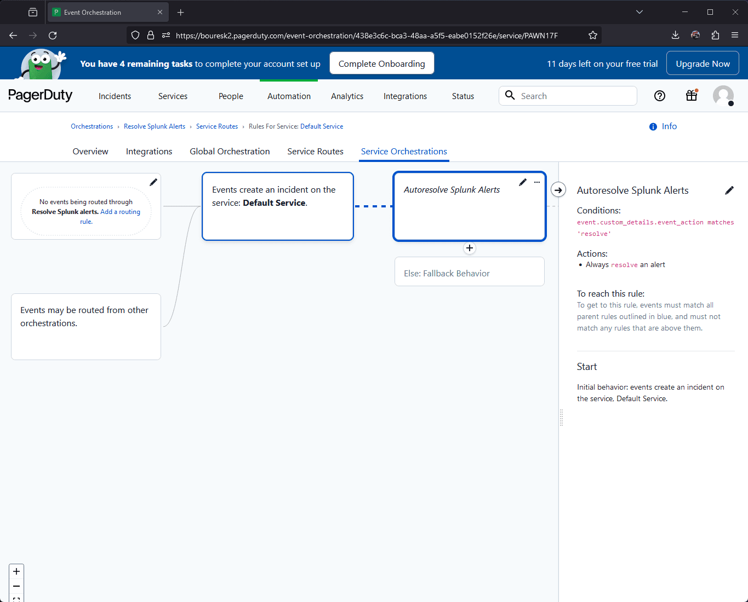
Task: Click the browser address bar URL
Action: tap(367, 36)
